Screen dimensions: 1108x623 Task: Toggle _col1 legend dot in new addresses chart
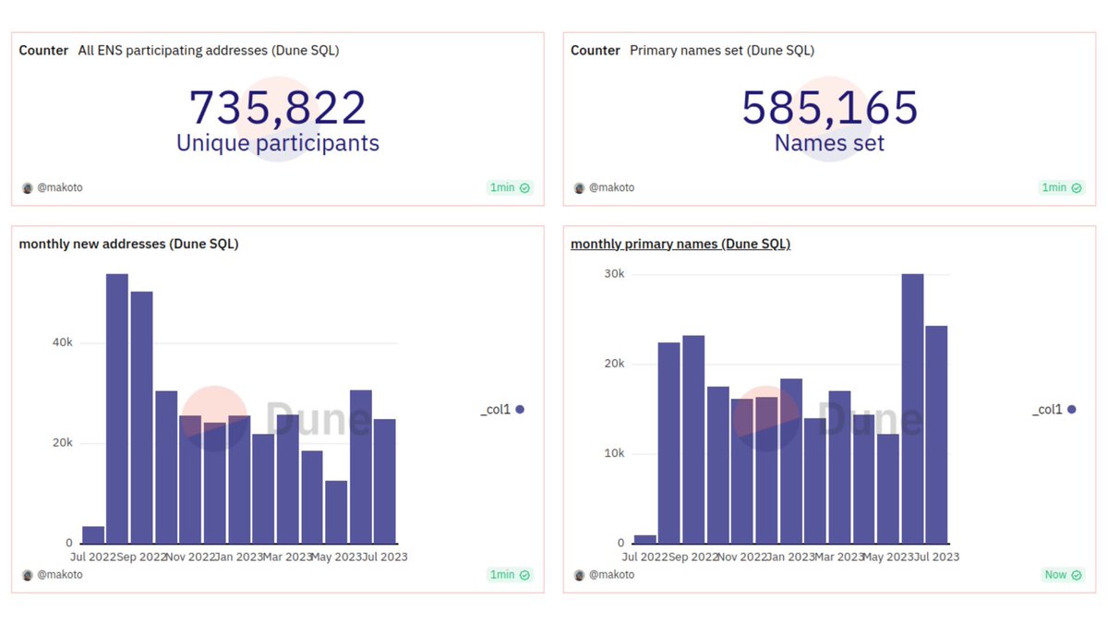point(520,409)
